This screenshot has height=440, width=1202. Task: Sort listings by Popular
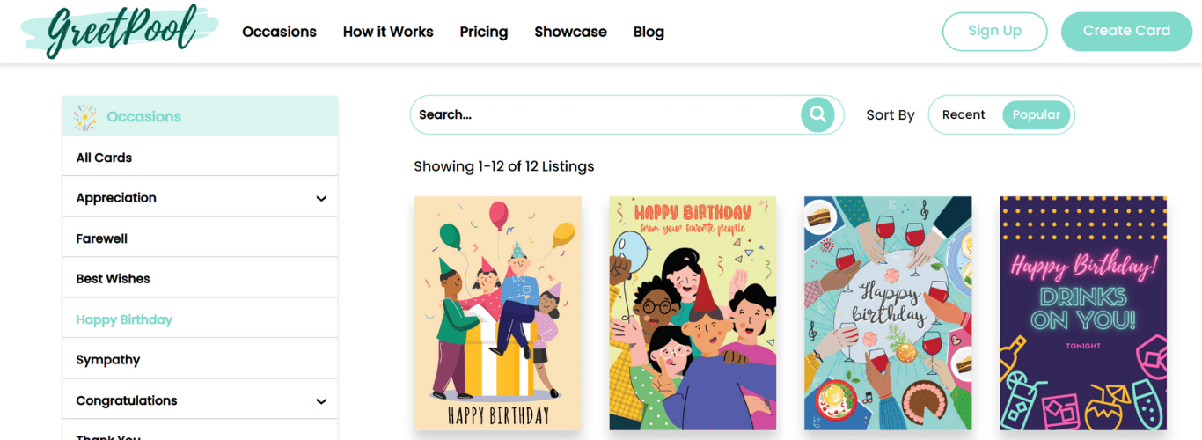(x=1036, y=114)
